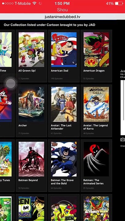Open Adventure Time poster at left edge
The height and width of the screenshot is (221, 125).
coord(6,50)
